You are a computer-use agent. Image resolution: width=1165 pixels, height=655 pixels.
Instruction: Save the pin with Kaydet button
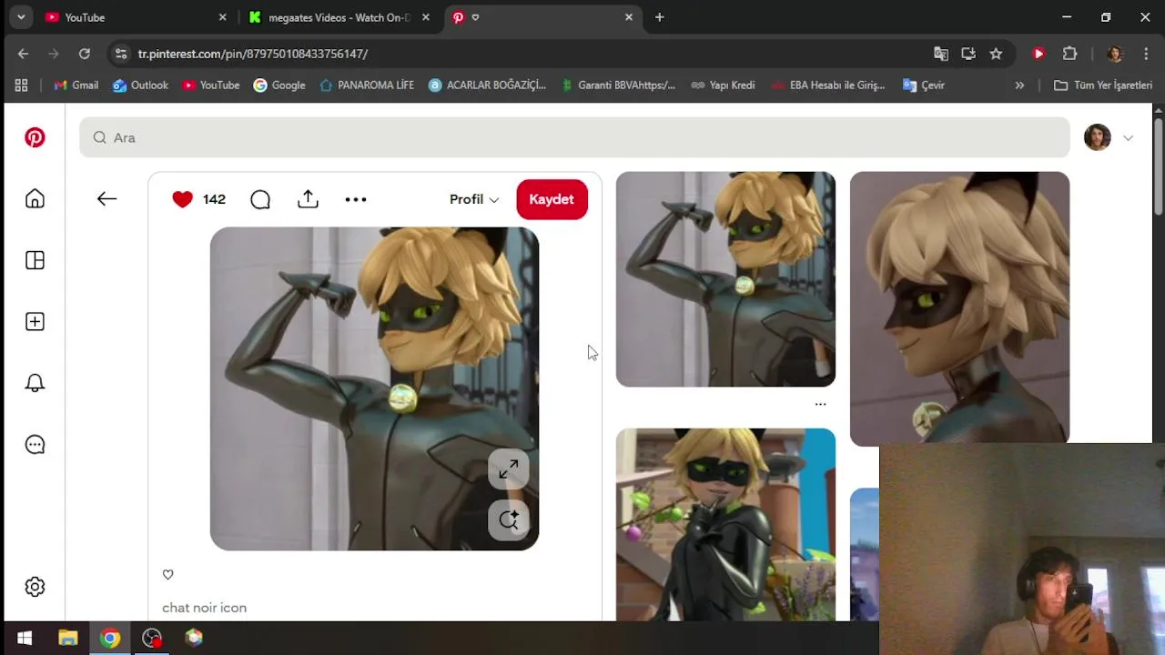pyautogui.click(x=552, y=199)
